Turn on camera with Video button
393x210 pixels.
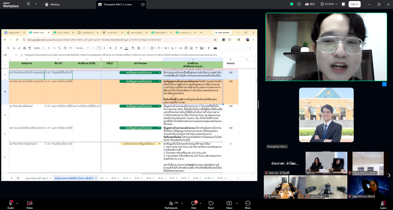pyautogui.click(x=29, y=205)
